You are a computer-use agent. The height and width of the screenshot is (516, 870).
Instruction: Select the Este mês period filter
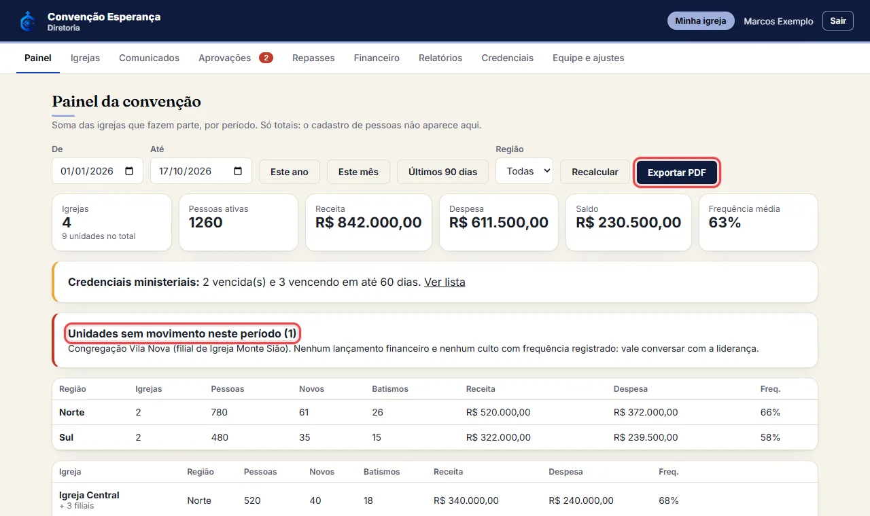tap(358, 172)
